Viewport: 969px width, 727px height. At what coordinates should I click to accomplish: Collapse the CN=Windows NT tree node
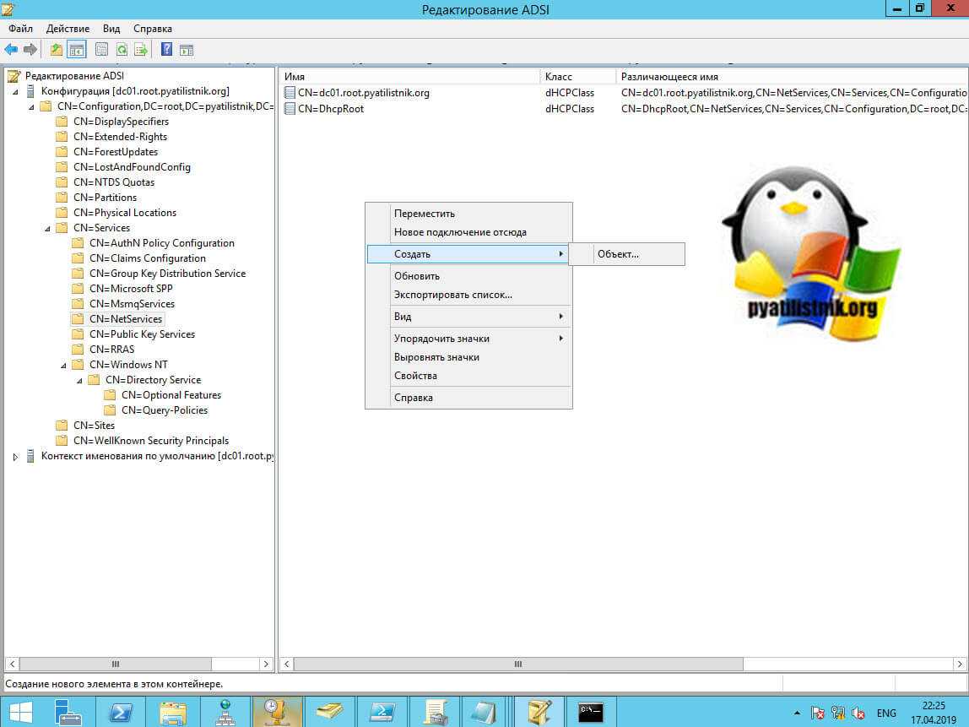(63, 365)
